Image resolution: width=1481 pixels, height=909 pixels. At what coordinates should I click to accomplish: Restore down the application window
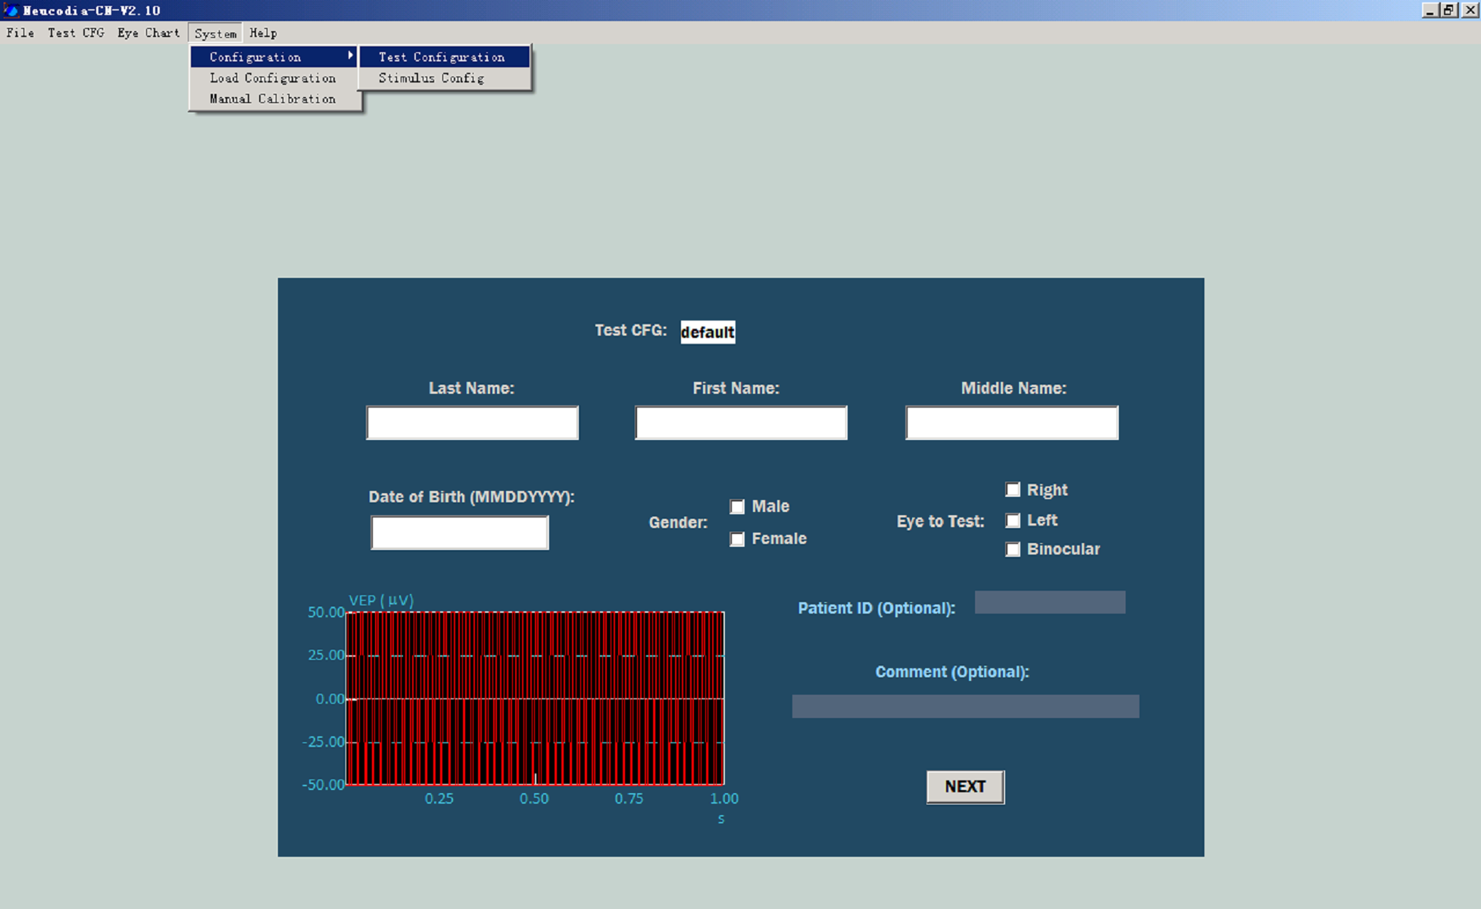click(x=1448, y=11)
